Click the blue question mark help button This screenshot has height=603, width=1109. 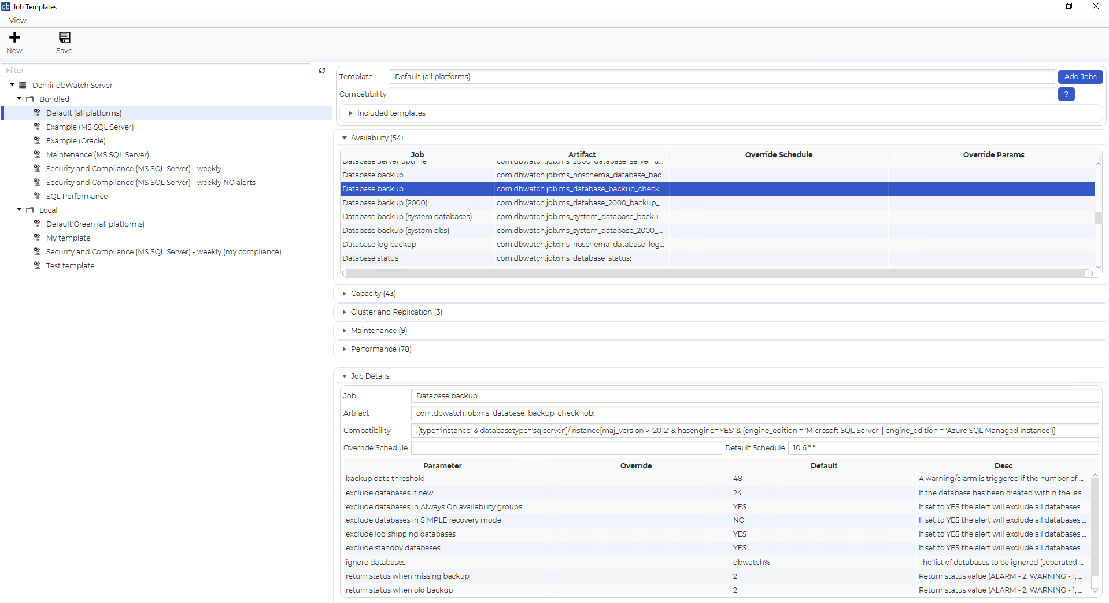pyautogui.click(x=1066, y=94)
